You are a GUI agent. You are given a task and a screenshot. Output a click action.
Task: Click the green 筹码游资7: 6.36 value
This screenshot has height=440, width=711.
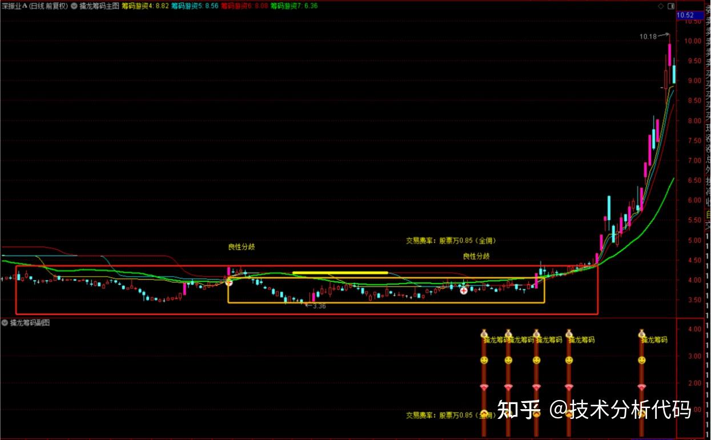(x=294, y=6)
